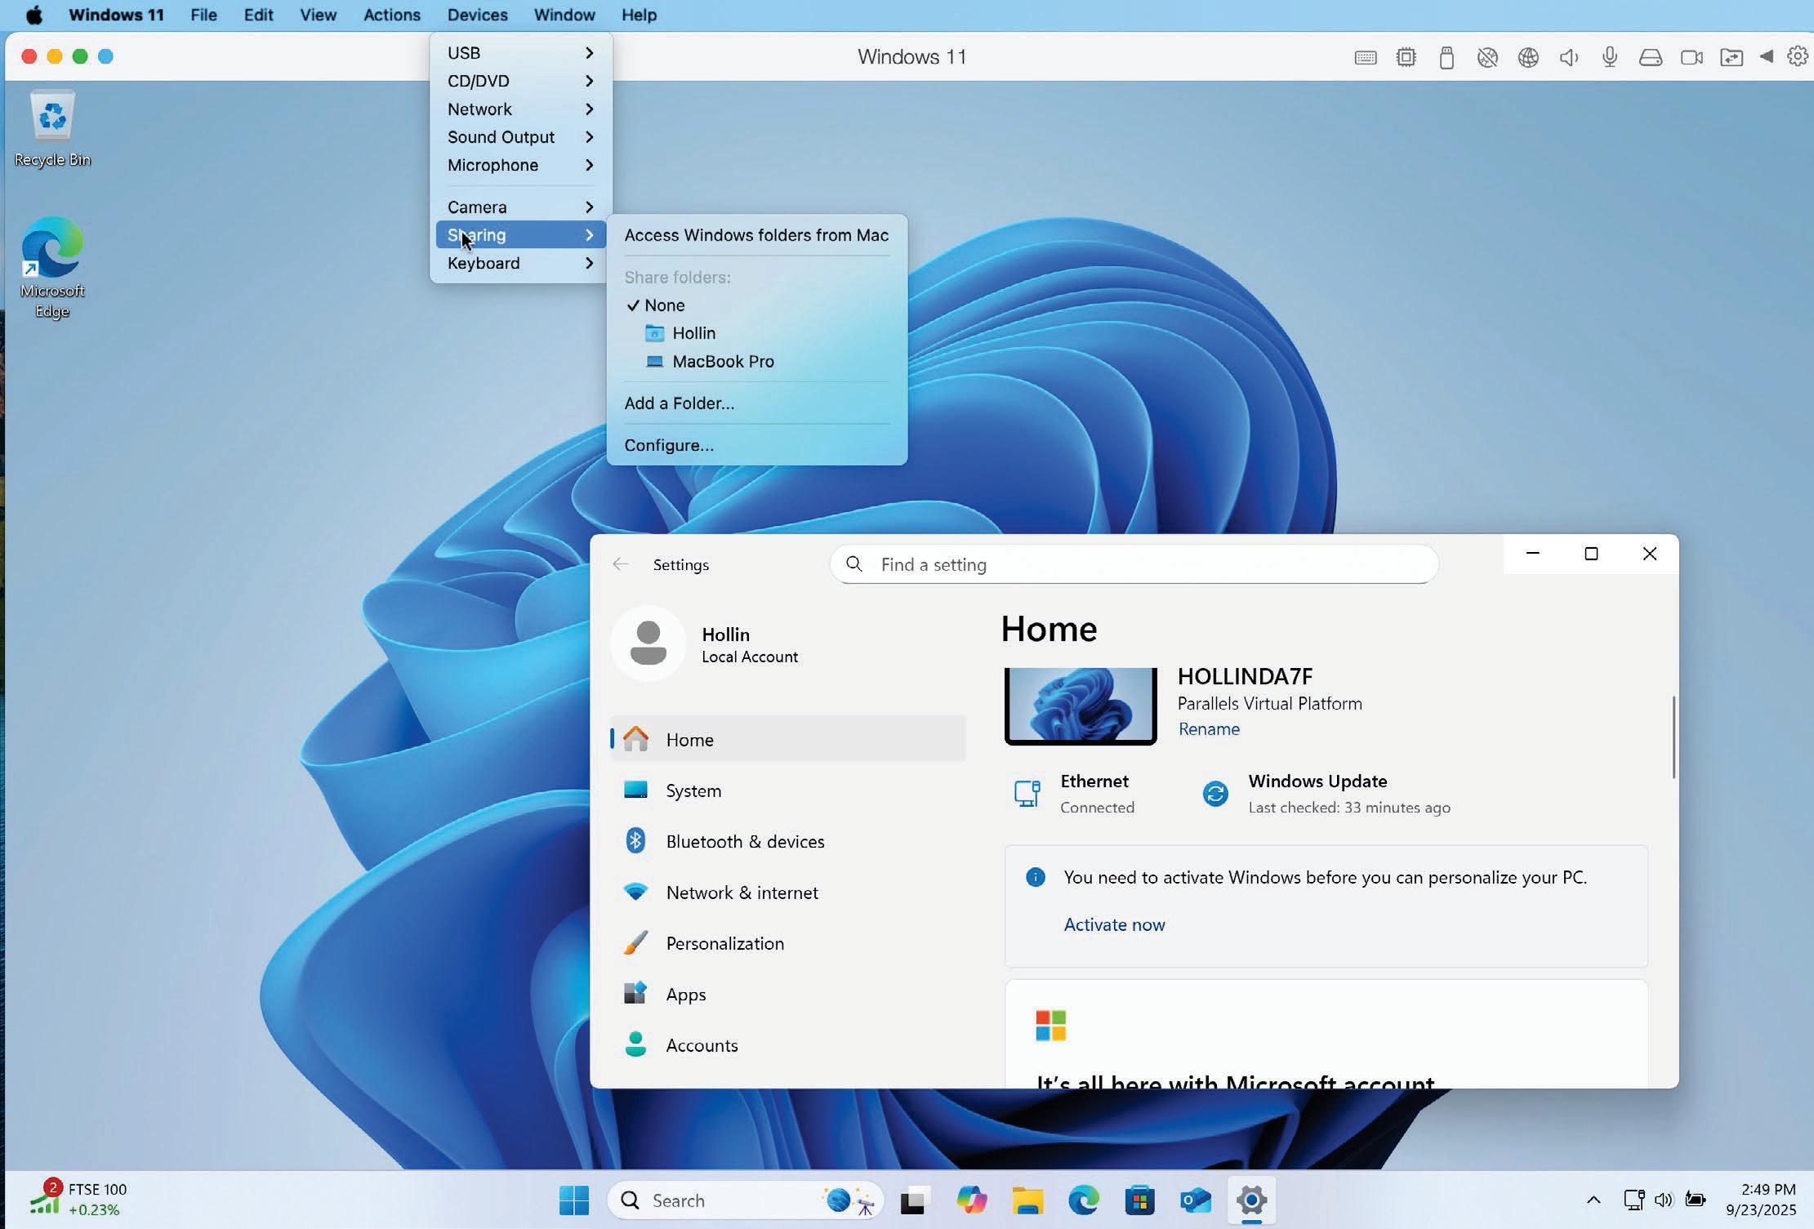Image resolution: width=1814 pixels, height=1229 pixels.
Task: Open the File menu
Action: click(203, 15)
